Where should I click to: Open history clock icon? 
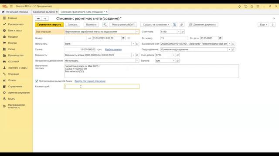point(246,6)
